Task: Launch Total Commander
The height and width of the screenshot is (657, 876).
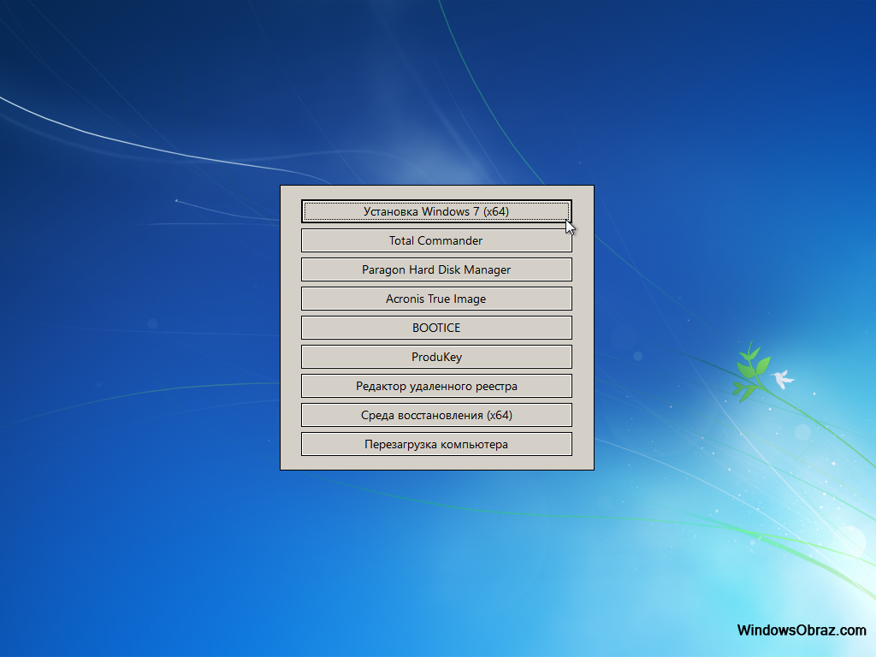Action: [436, 240]
